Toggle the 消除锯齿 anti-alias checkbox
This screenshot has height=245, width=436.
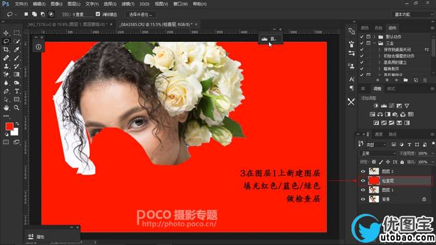click(x=98, y=14)
